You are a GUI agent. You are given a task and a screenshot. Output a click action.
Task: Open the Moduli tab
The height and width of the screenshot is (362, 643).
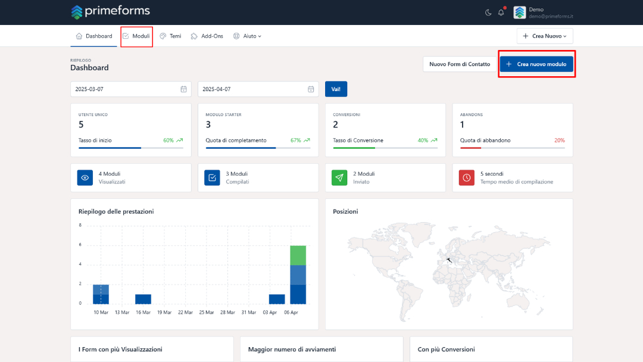[136, 36]
